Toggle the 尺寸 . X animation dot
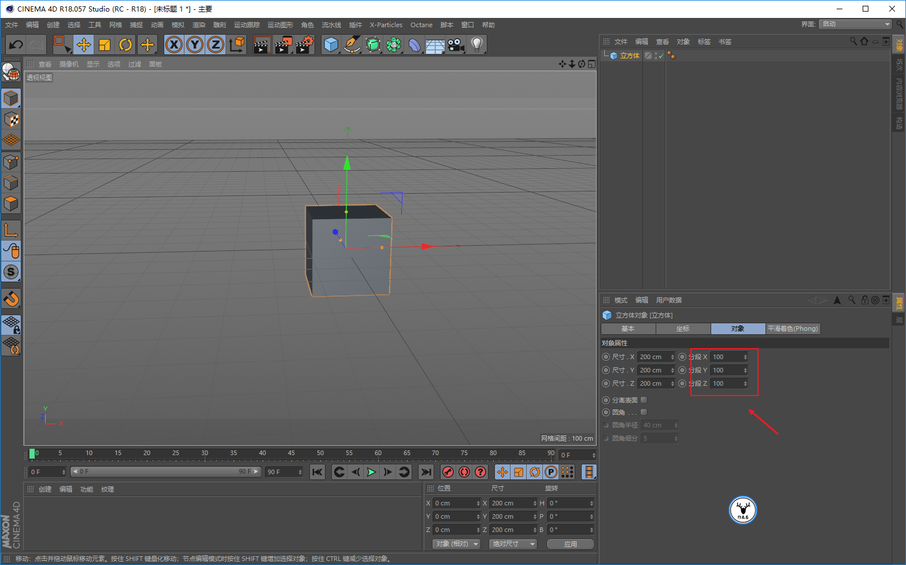This screenshot has width=906, height=565. point(606,357)
